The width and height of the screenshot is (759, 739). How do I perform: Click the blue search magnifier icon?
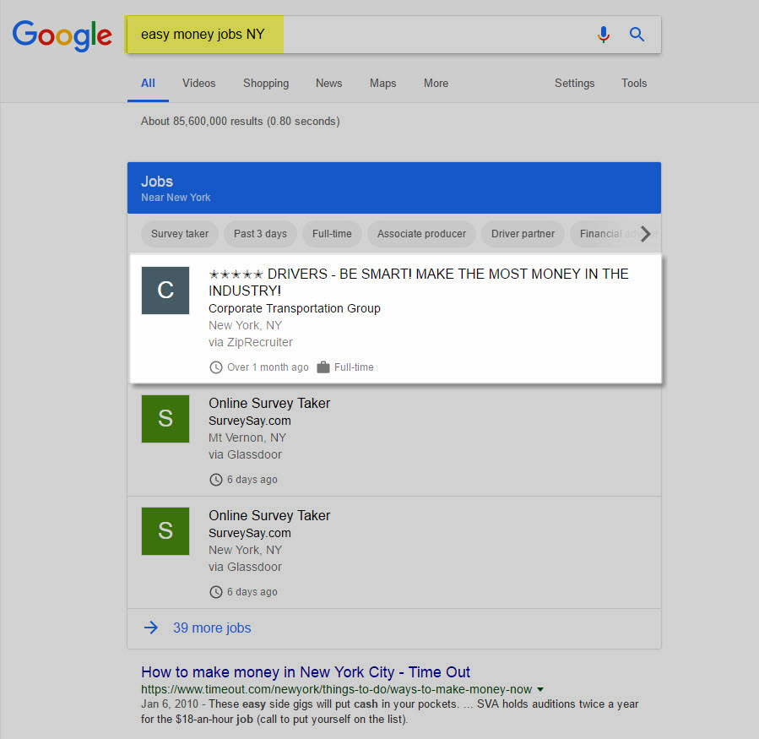(637, 35)
